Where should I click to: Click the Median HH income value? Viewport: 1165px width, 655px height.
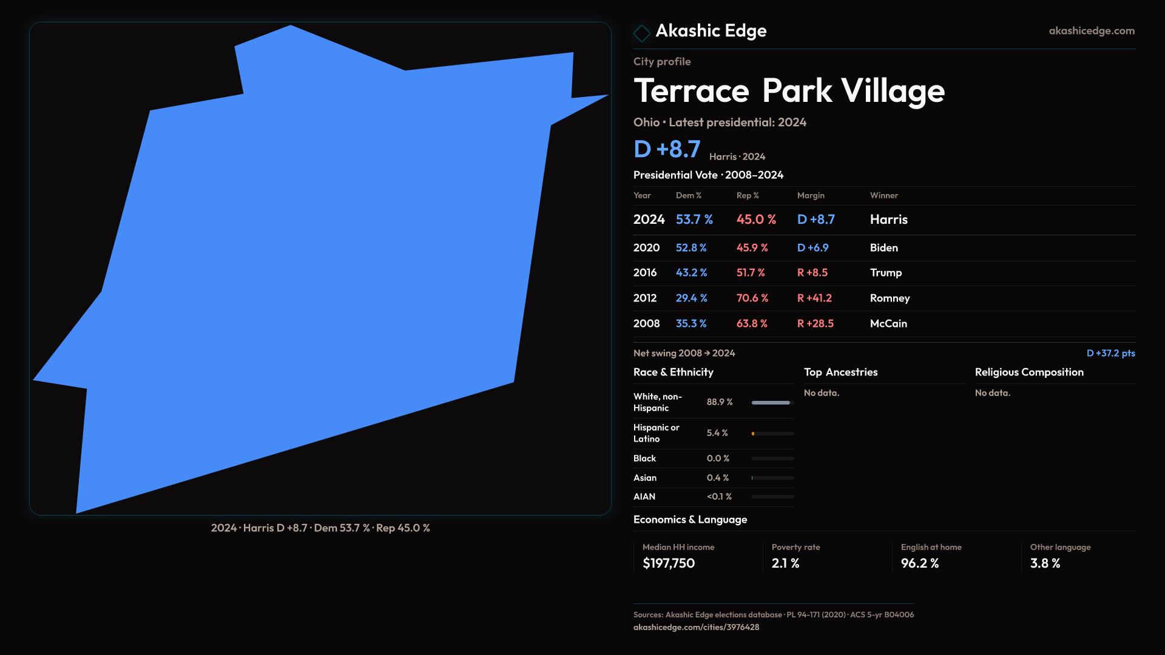[x=669, y=563]
